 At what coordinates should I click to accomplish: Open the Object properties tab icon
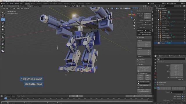point(155,77)
